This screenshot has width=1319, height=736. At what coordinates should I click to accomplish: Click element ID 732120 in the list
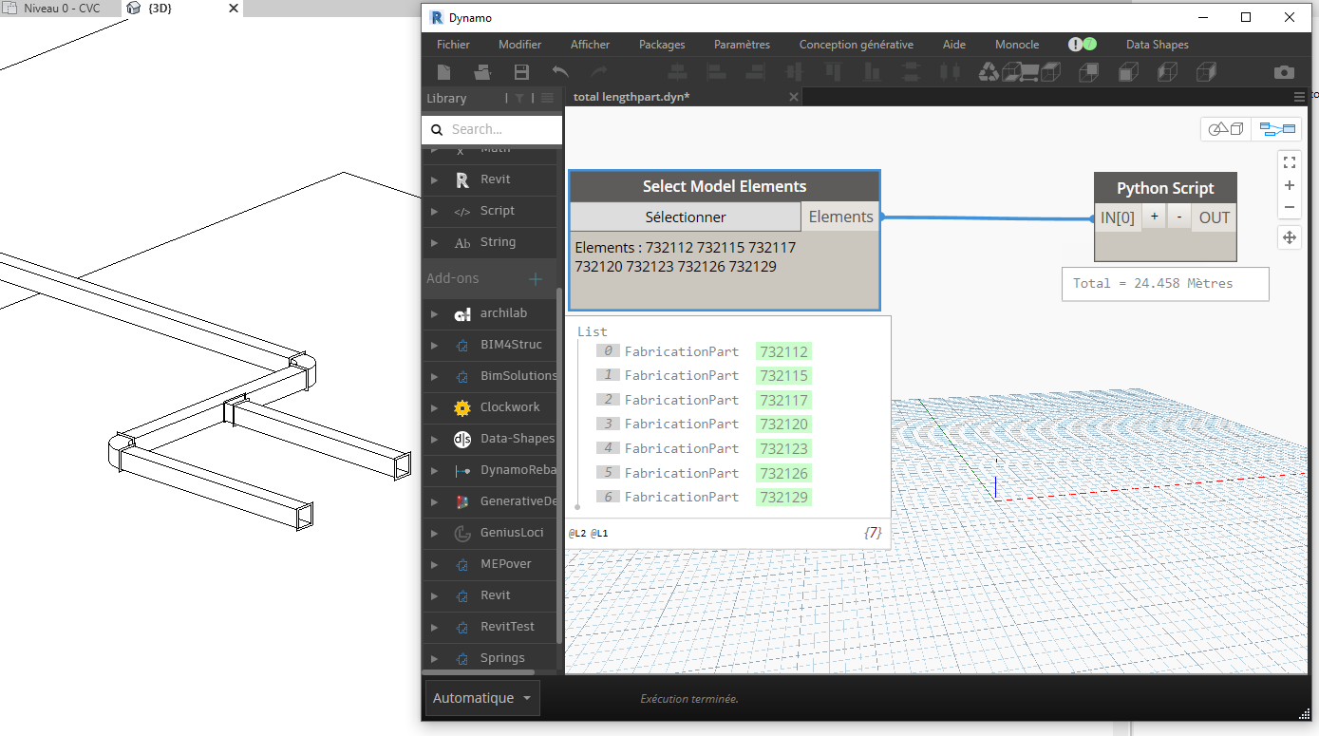point(783,425)
